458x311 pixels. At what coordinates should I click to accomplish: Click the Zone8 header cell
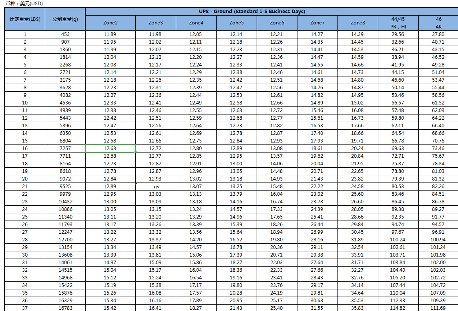tap(358, 23)
